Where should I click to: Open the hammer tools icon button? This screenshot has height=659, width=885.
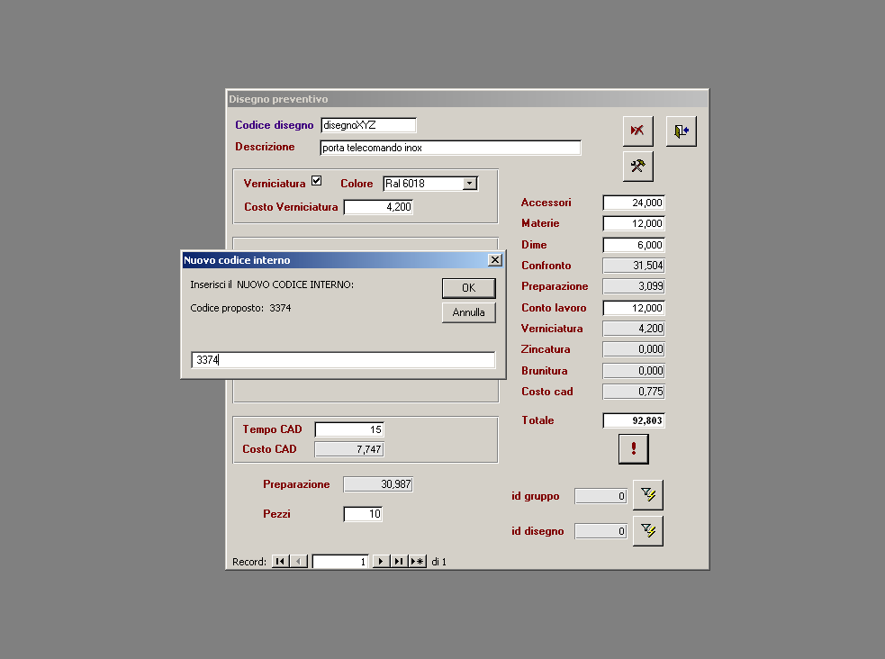click(637, 166)
